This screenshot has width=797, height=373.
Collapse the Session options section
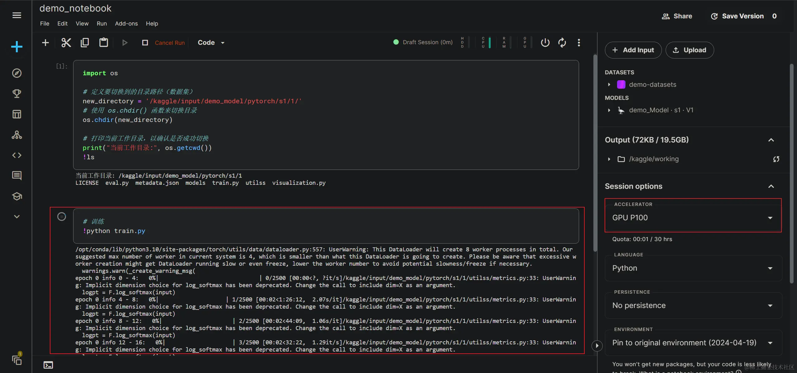pos(771,186)
